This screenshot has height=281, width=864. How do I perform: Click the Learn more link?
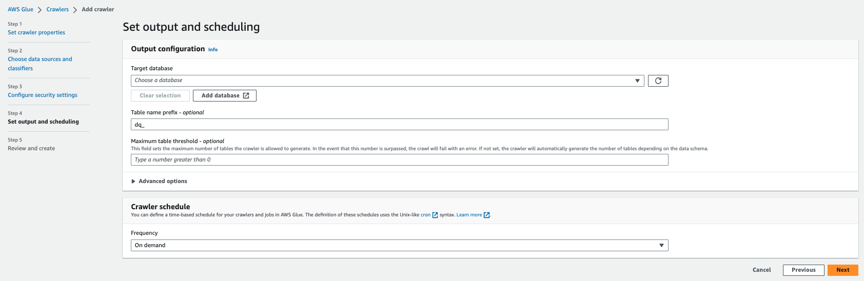[469, 215]
